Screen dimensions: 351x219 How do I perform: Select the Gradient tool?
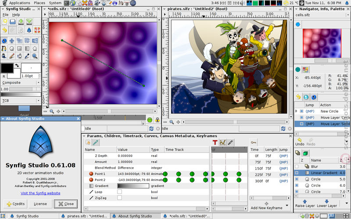tap(27, 48)
